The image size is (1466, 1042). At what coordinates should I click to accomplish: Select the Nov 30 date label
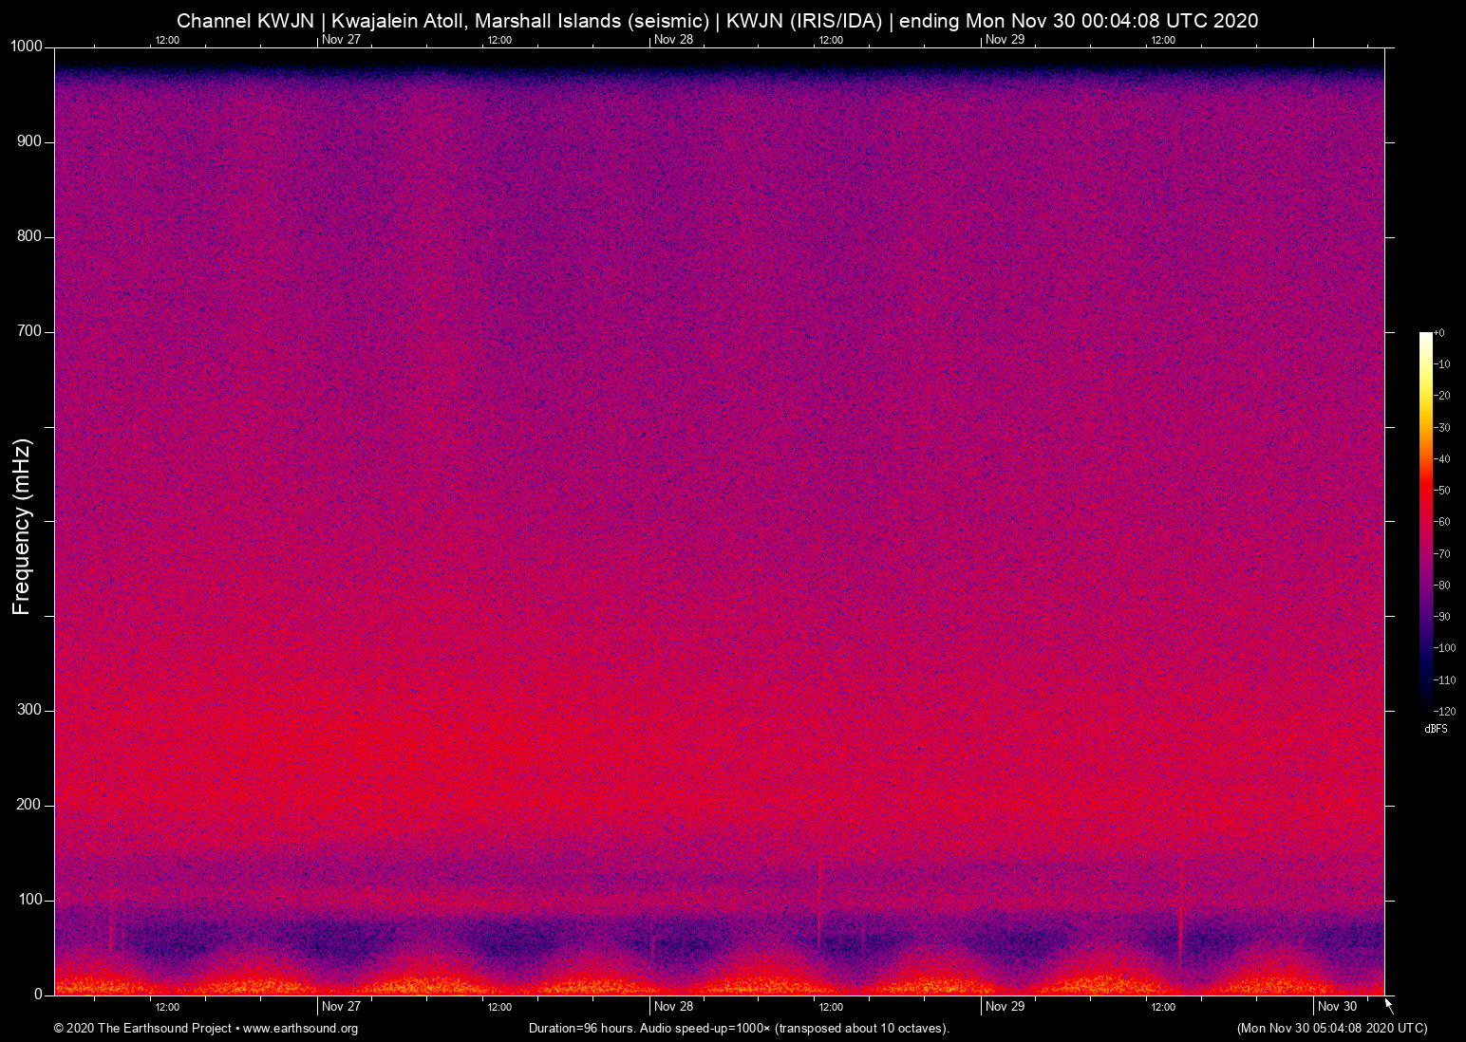click(x=1338, y=1007)
